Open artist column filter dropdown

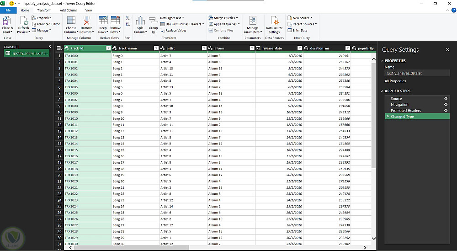[204, 48]
